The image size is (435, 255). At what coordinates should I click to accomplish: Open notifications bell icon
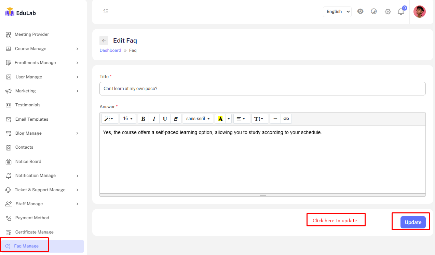(401, 12)
